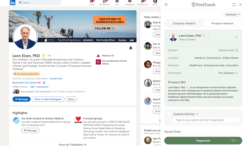Open My Network page
Screen dimensions: 244x146
104,3
